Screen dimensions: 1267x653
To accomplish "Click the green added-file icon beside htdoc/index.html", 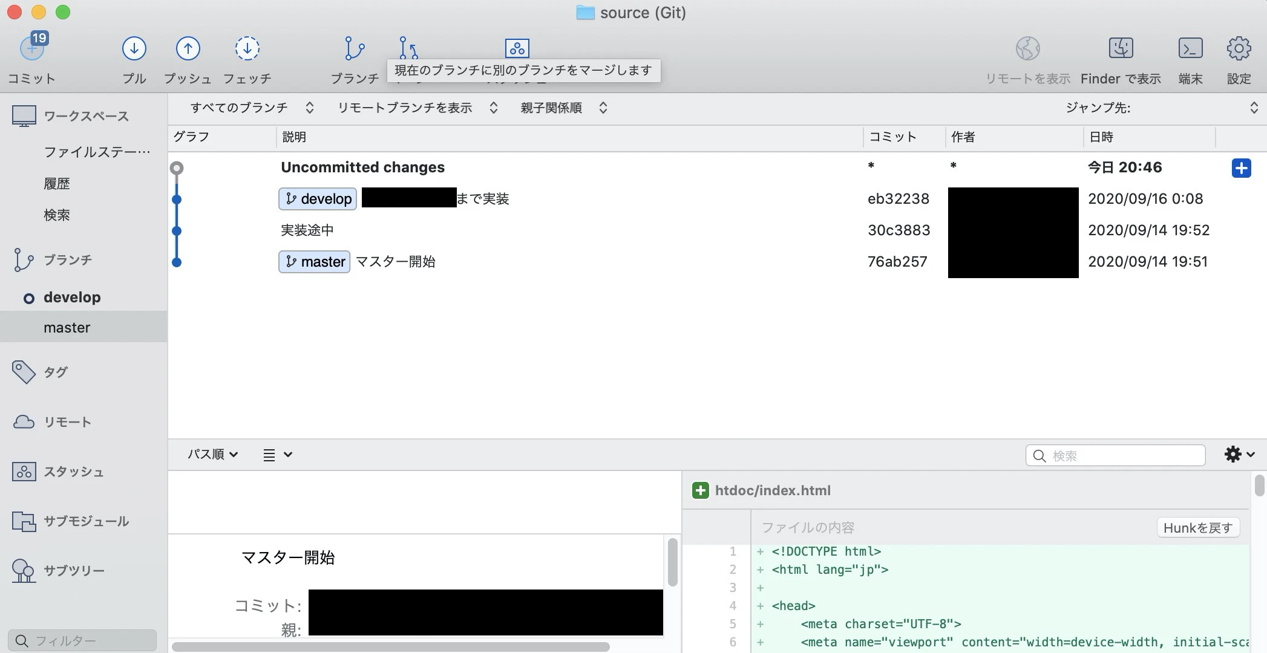I will [700, 490].
